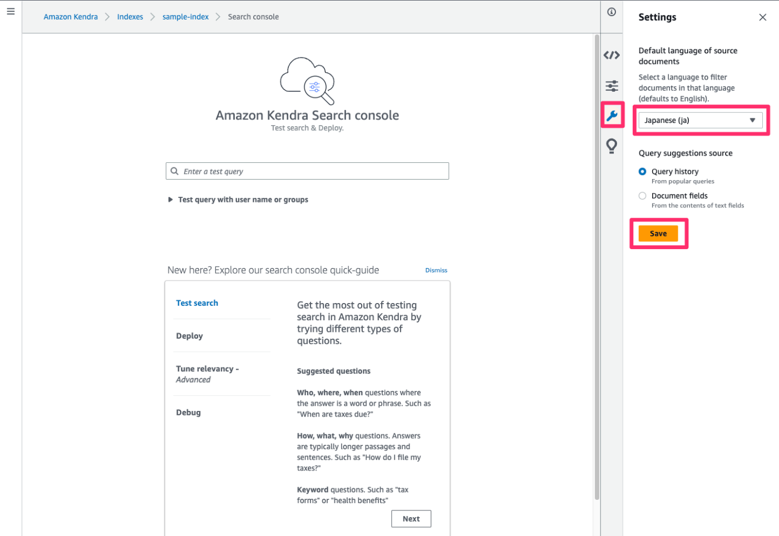Click the main page vertical scrollbar
The height and width of the screenshot is (536, 779).
coord(596,267)
